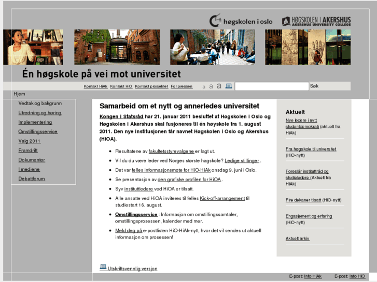The image size is (377, 282).
Task: Open Engasjement og erfaring news link
Action: (x=309, y=216)
